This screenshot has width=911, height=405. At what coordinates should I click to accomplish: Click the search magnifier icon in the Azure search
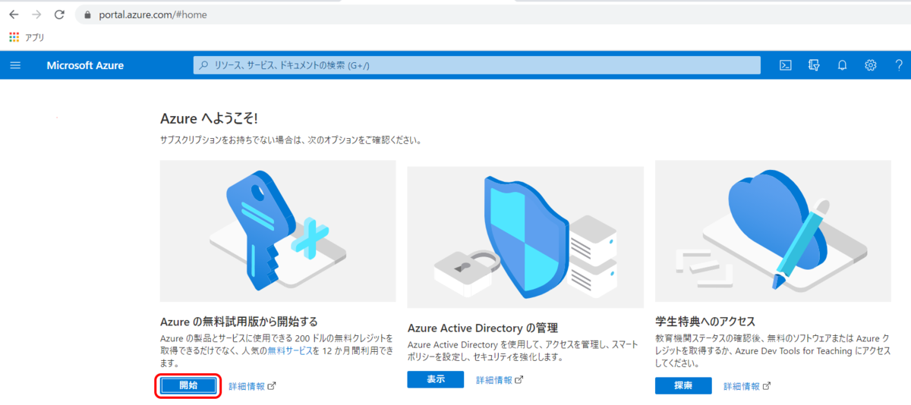[203, 65]
